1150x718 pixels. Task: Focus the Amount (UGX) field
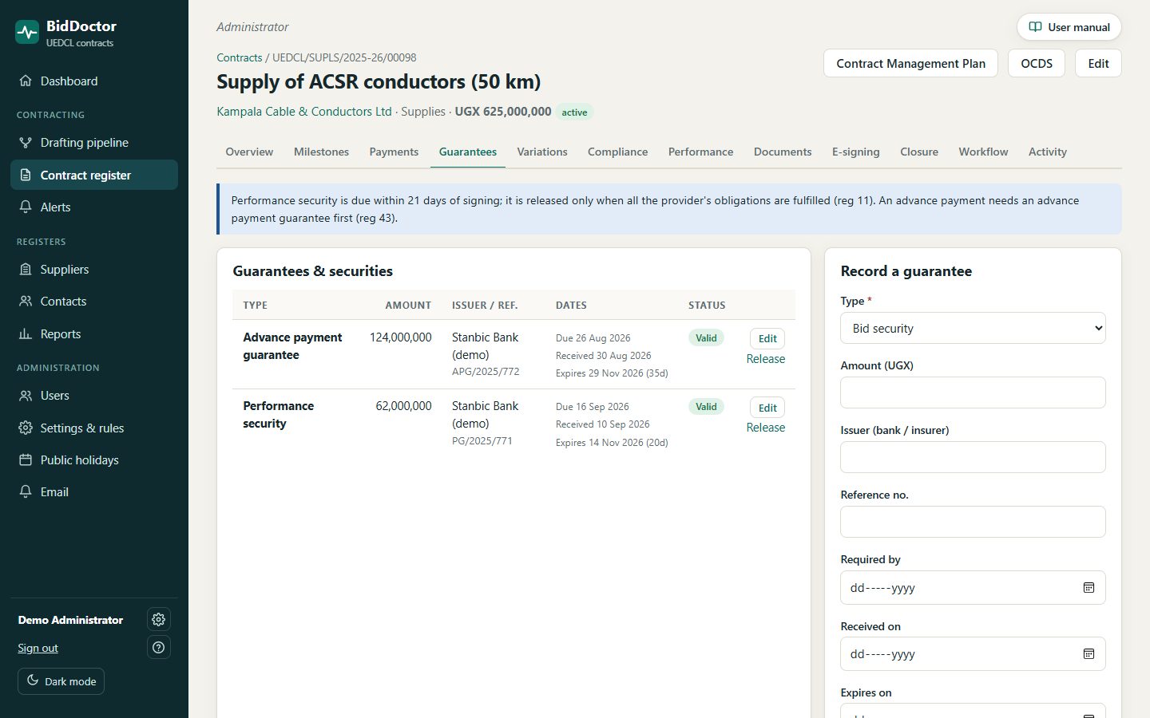(973, 393)
